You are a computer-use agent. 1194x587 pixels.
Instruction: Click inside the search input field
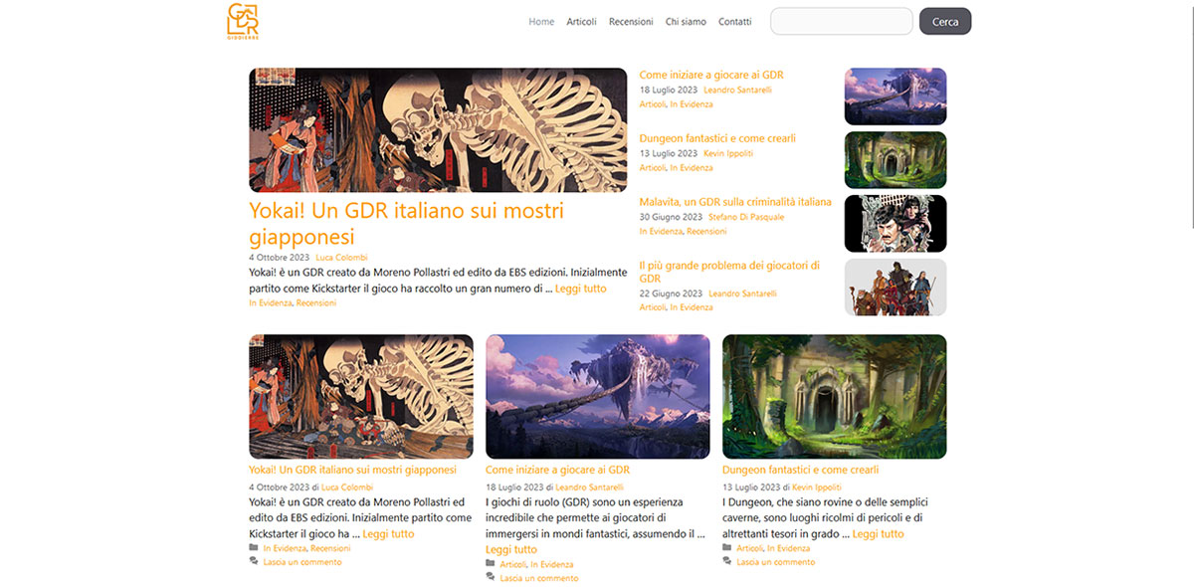coord(841,20)
